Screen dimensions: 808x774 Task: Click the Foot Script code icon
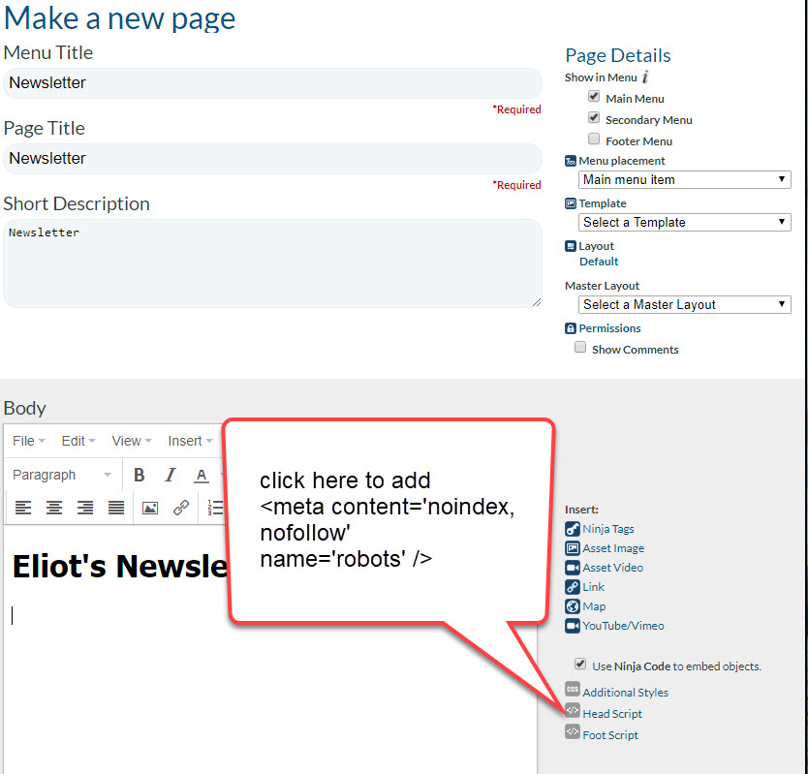[x=572, y=731]
